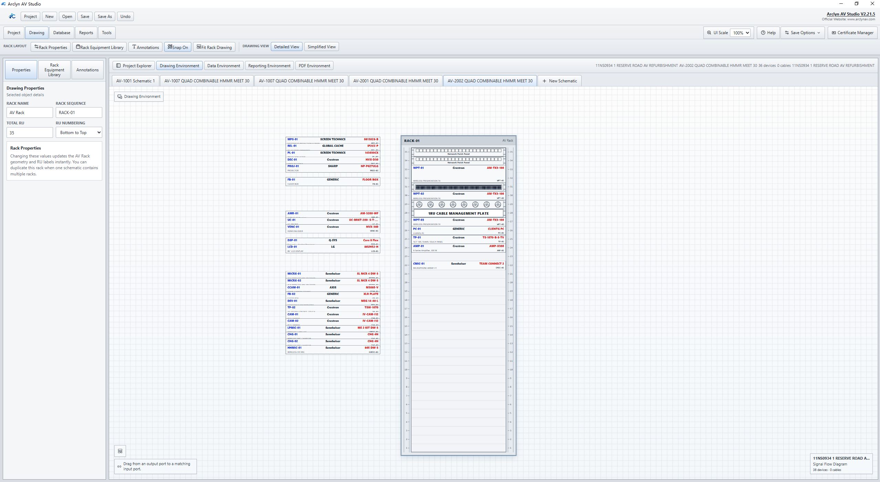Add a New Schematic tab
Viewport: 880px width, 482px height.
click(x=560, y=81)
